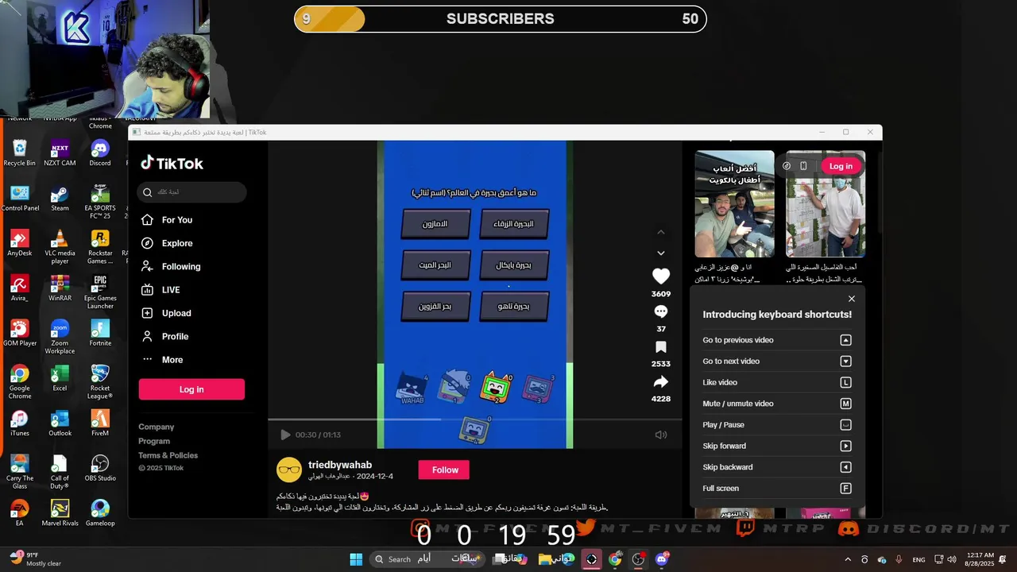Screen dimensions: 1017x572
Task: Open comments bubble showing 37
Action: pos(661,311)
